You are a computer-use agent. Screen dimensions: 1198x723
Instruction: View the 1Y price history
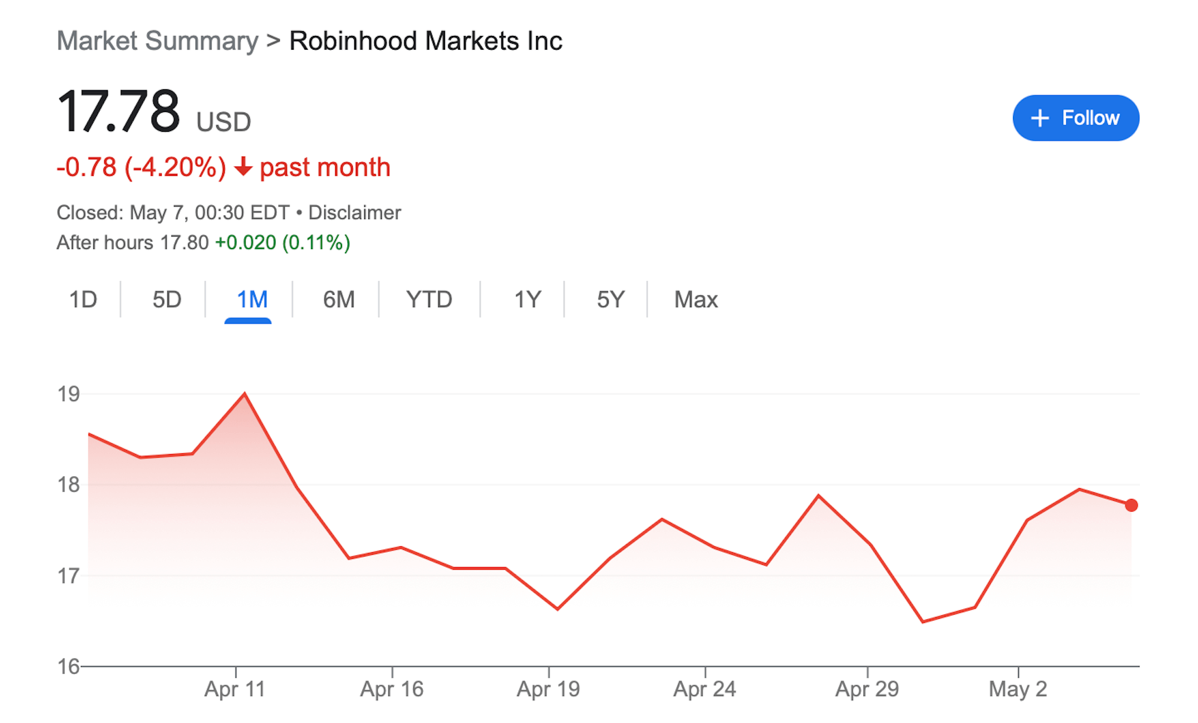pos(527,300)
